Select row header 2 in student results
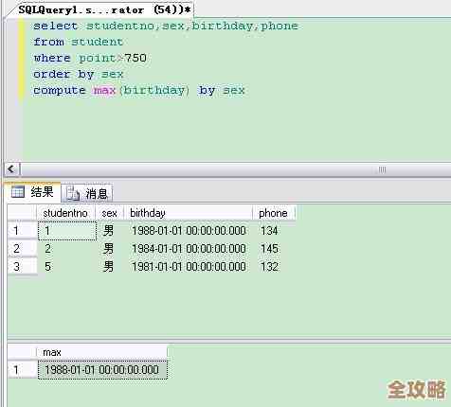 [x=22, y=249]
